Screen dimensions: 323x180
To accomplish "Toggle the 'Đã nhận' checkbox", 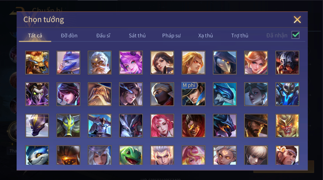I will point(295,35).
